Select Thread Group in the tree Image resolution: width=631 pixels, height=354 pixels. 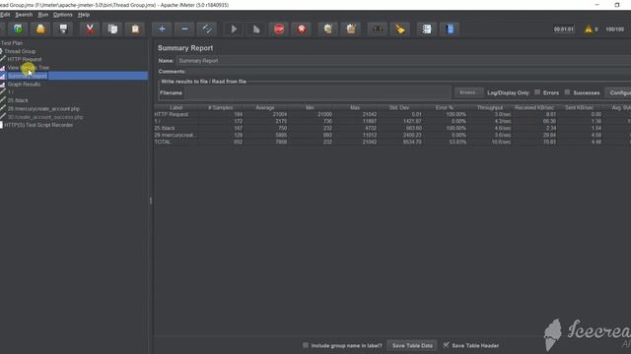point(20,51)
